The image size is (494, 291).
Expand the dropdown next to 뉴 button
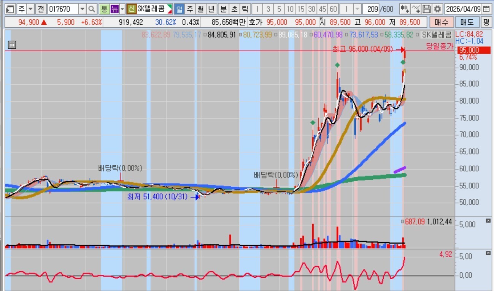[x=122, y=9]
